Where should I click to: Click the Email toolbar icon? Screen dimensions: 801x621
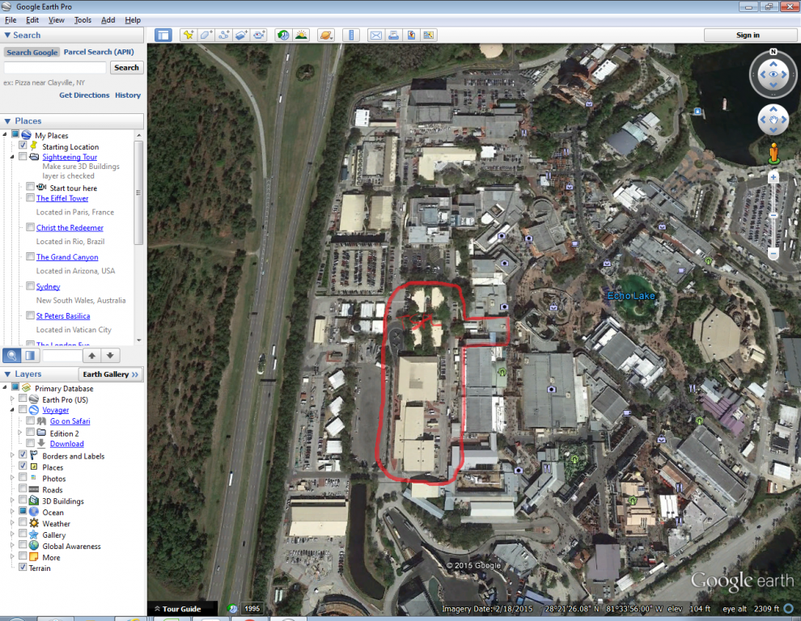(x=375, y=36)
